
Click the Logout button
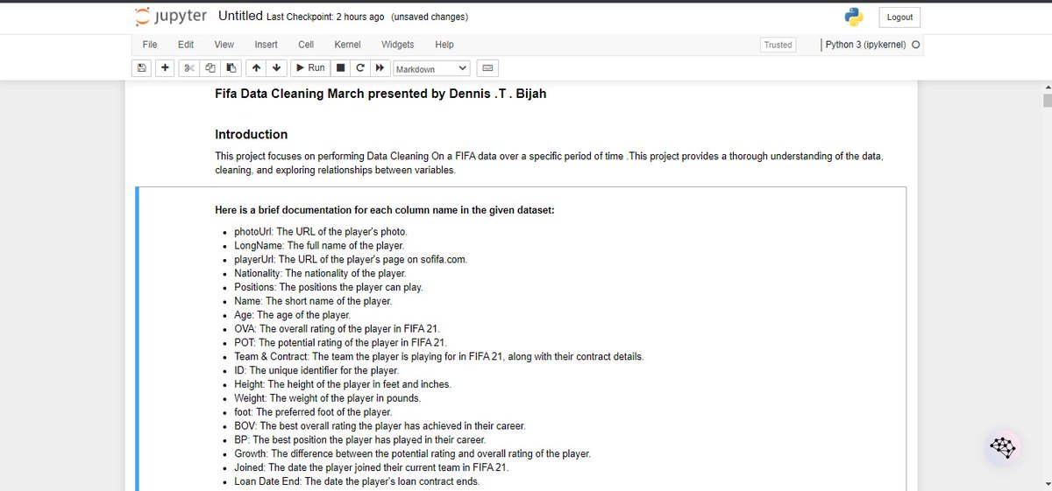[899, 18]
